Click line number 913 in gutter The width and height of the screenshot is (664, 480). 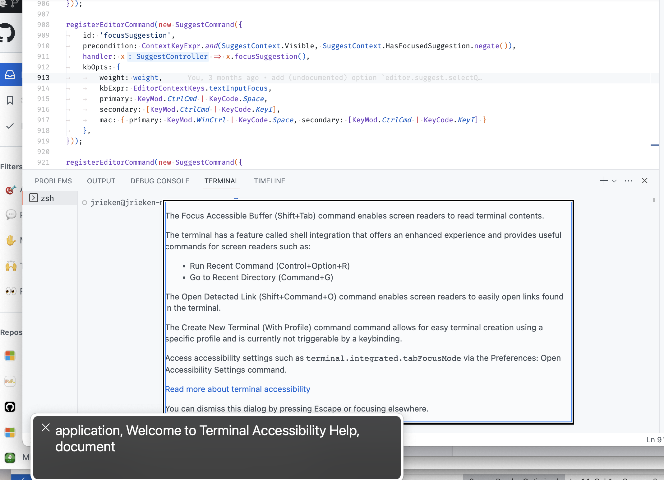(43, 78)
